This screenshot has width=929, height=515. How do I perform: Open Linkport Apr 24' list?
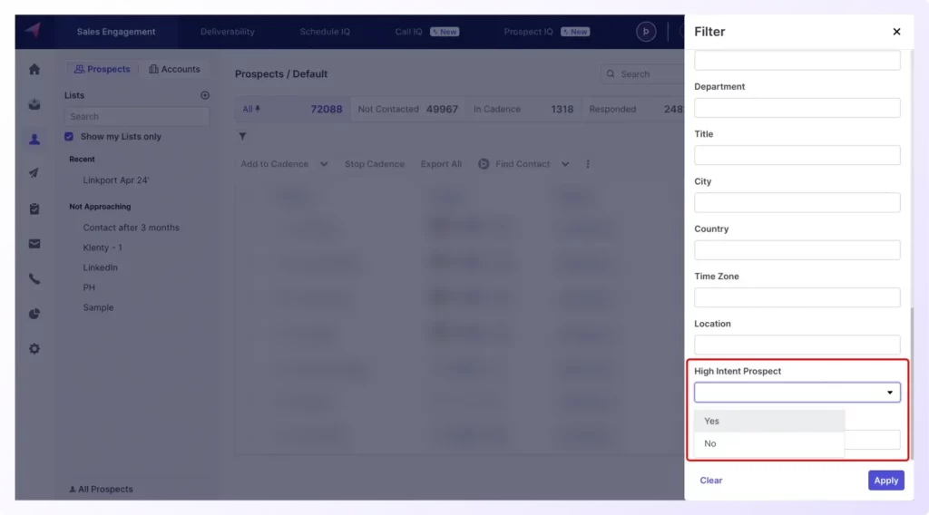click(x=116, y=180)
